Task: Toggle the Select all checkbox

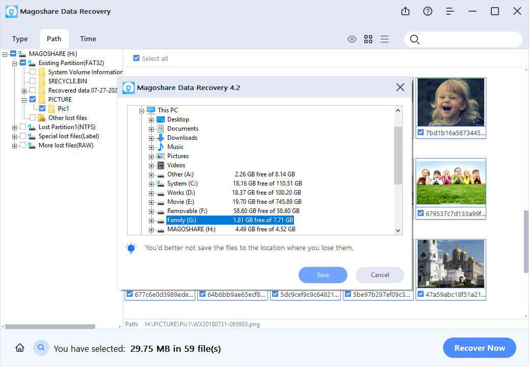Action: pos(136,58)
